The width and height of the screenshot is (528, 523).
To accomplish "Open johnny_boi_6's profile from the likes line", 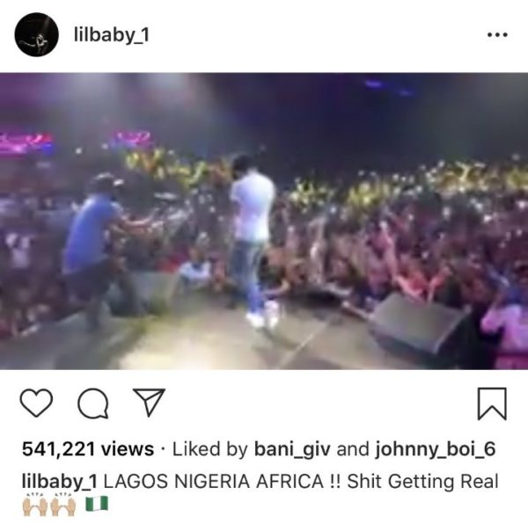I will [436, 449].
